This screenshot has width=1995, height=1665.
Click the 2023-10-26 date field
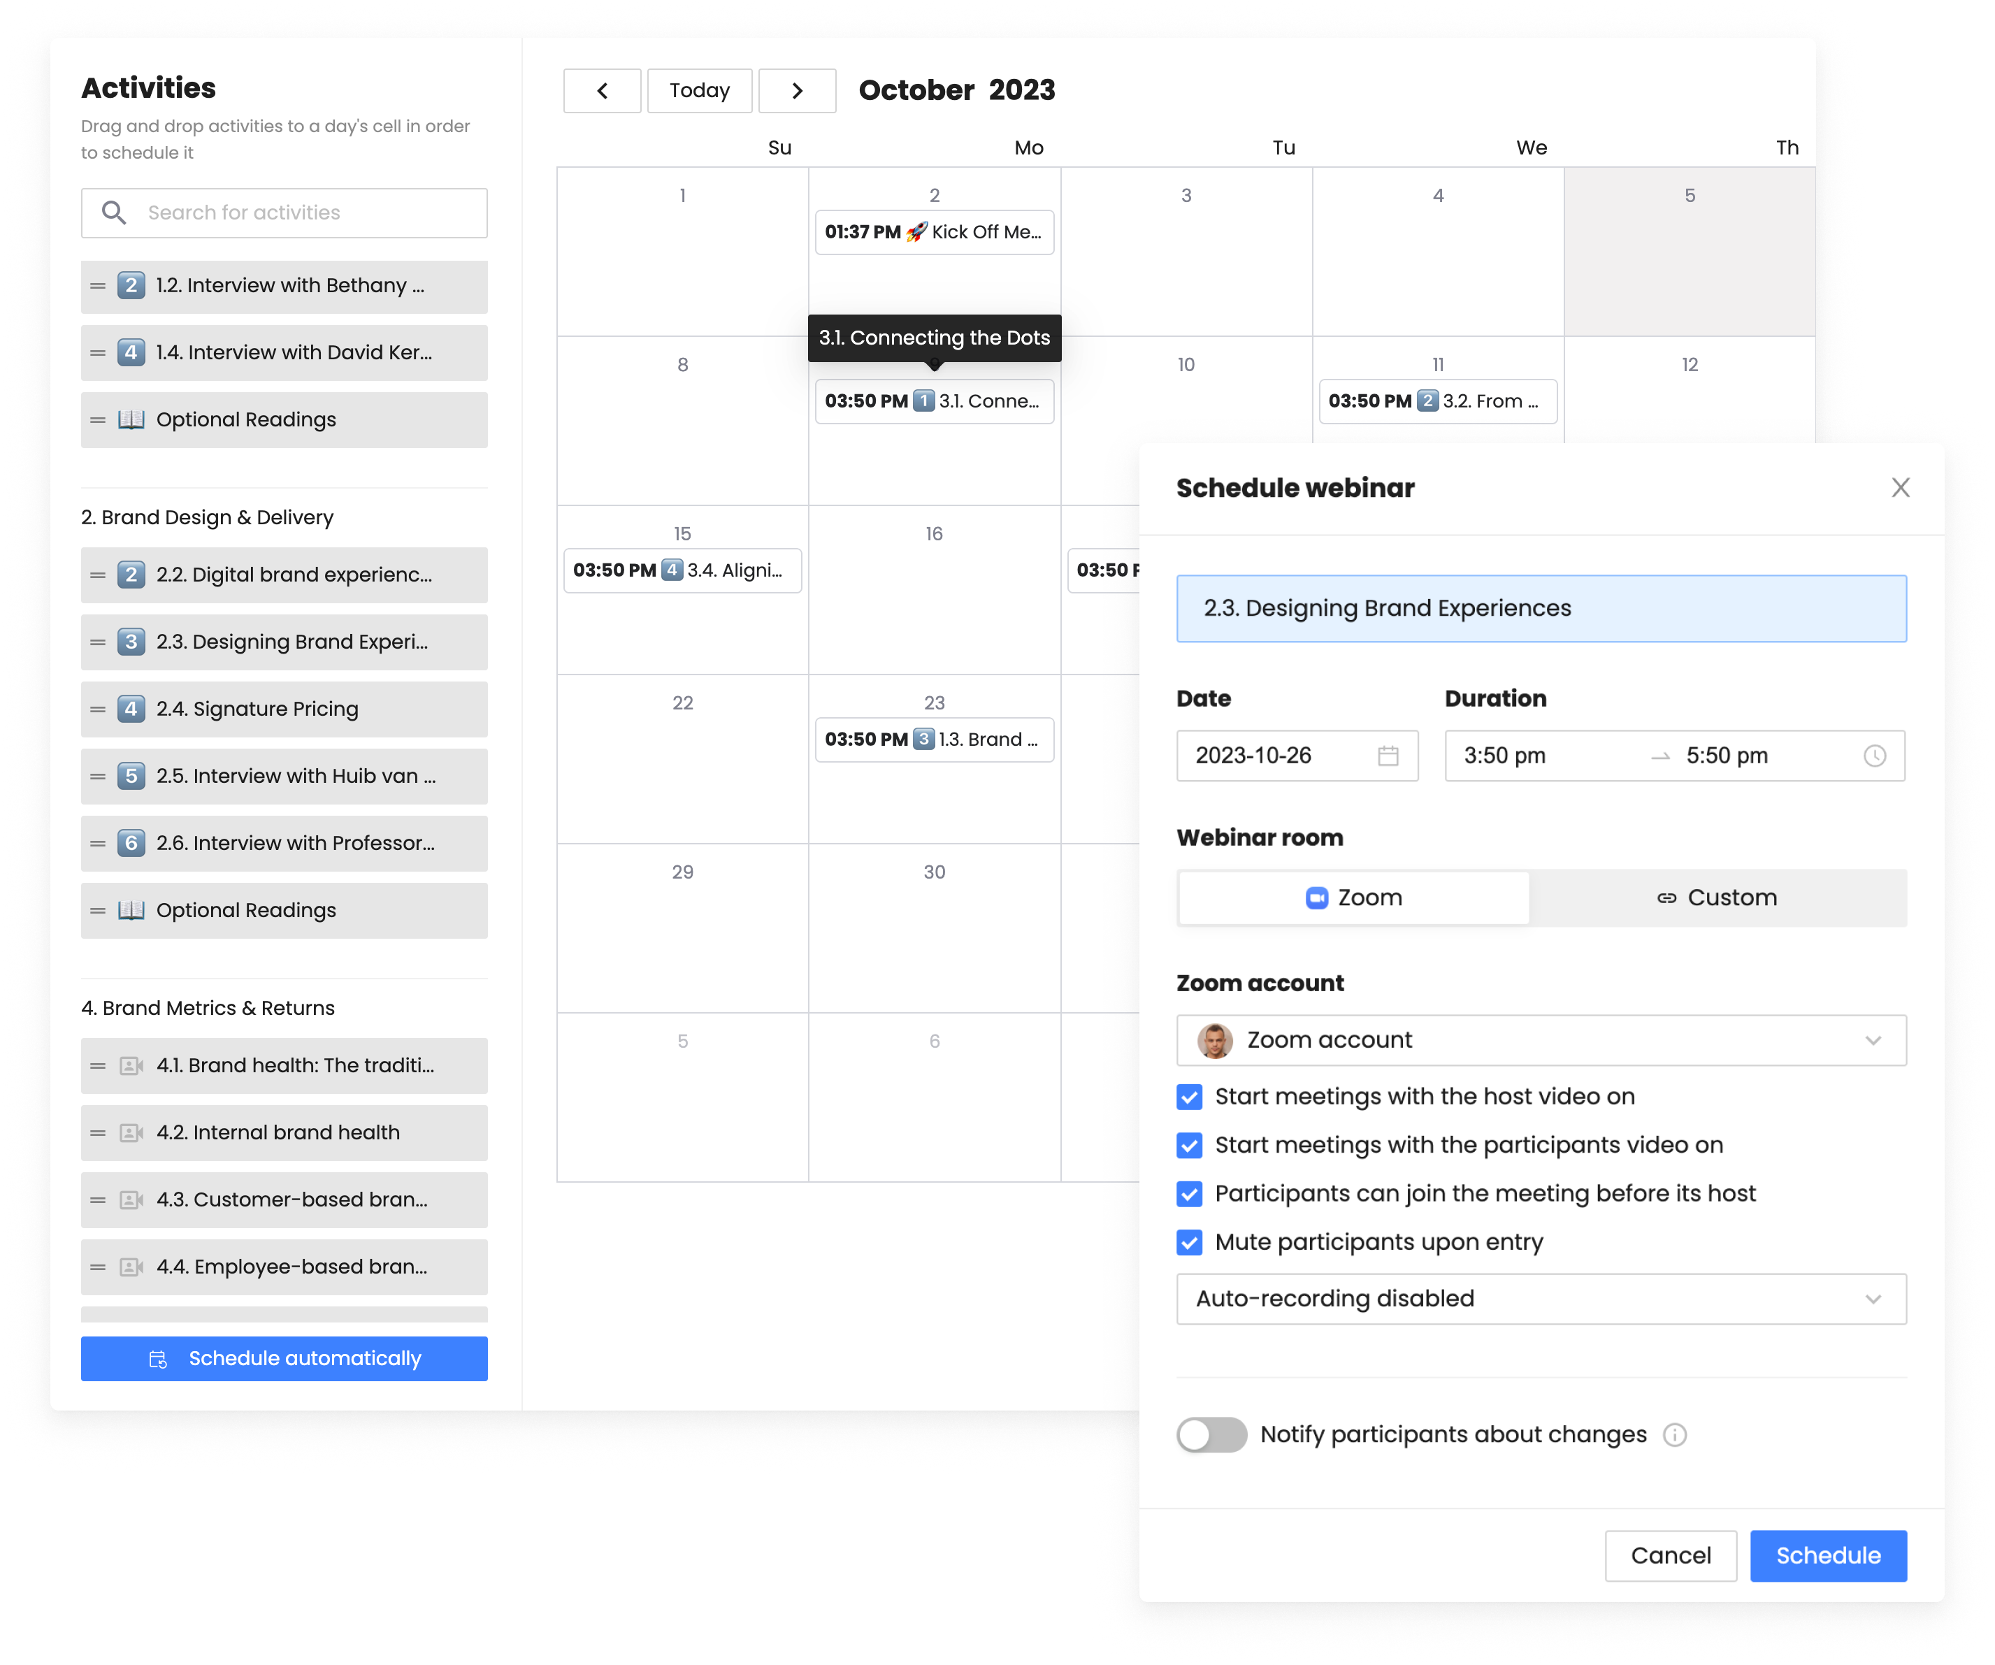[x=1297, y=756]
